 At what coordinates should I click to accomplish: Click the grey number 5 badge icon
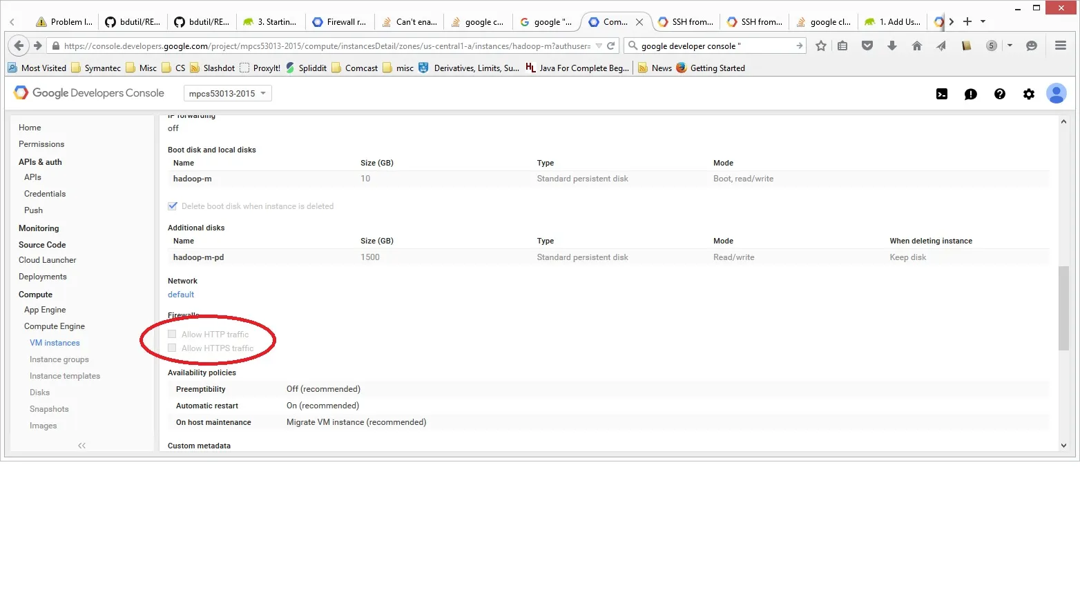[x=992, y=46]
